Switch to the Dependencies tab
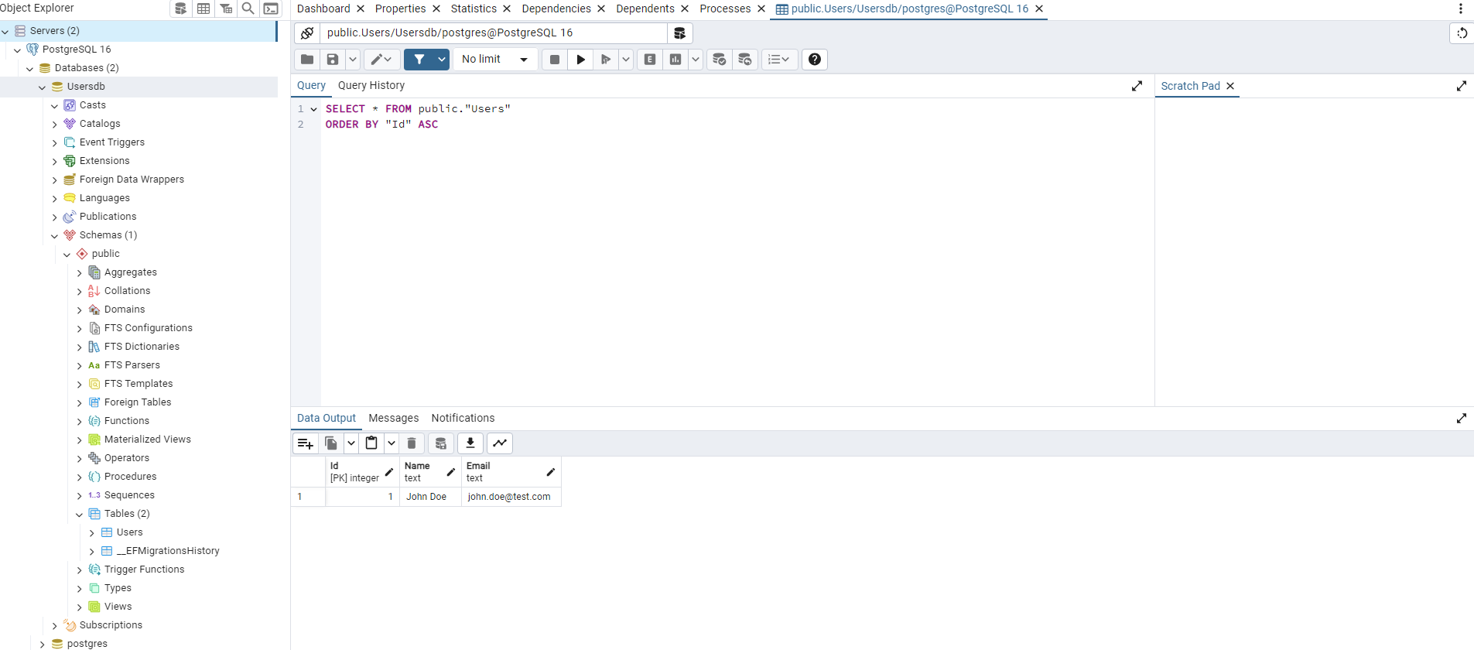 556,9
